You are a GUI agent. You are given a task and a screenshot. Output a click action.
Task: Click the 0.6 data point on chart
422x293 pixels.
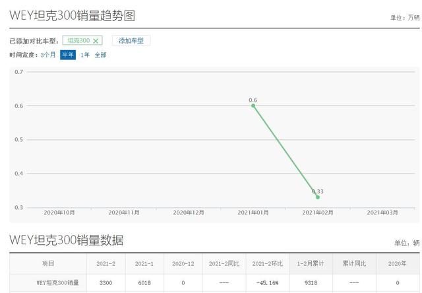[253, 106]
